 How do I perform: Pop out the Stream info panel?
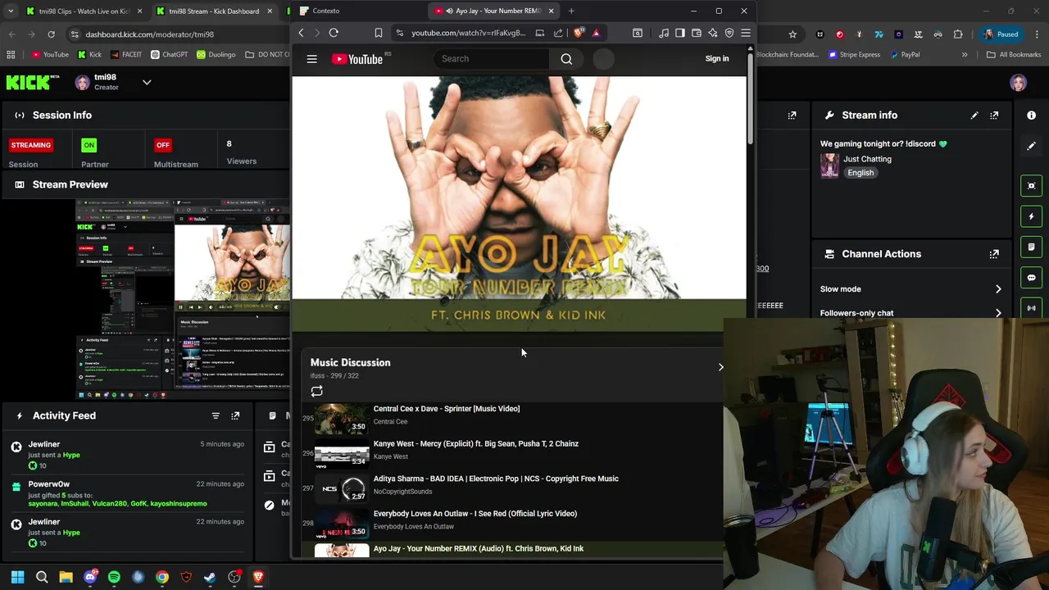[x=994, y=116]
